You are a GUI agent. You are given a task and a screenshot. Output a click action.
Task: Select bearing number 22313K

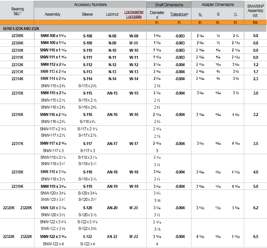[x=17, y=72]
